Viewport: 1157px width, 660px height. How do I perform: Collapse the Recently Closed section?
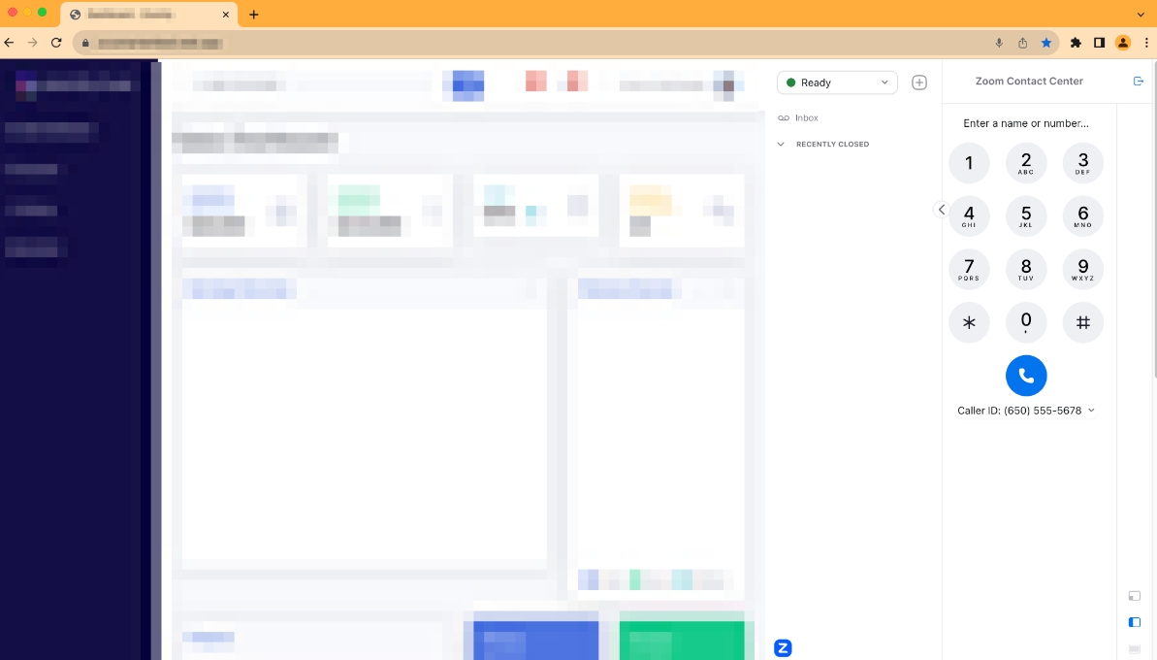(782, 144)
